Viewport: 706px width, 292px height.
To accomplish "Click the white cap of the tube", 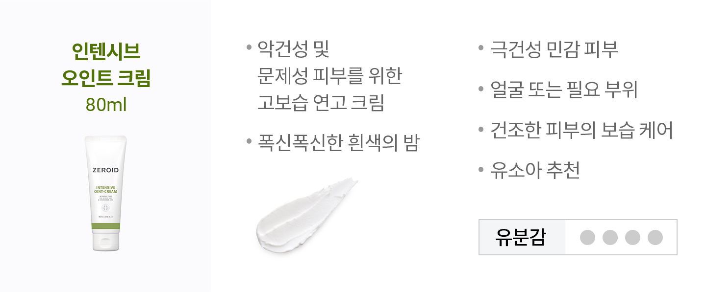I will (105, 242).
